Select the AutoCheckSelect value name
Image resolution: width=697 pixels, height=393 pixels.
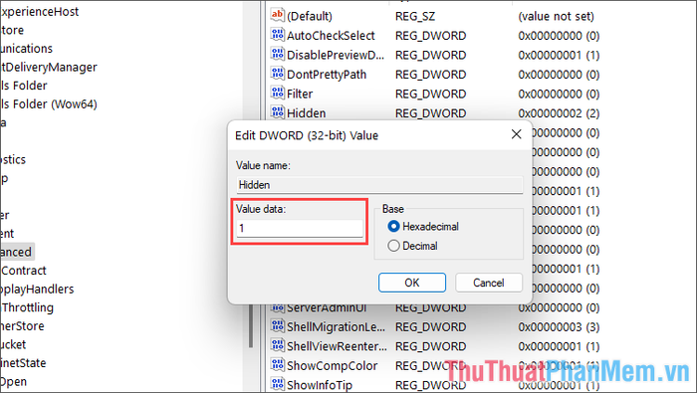(x=331, y=36)
